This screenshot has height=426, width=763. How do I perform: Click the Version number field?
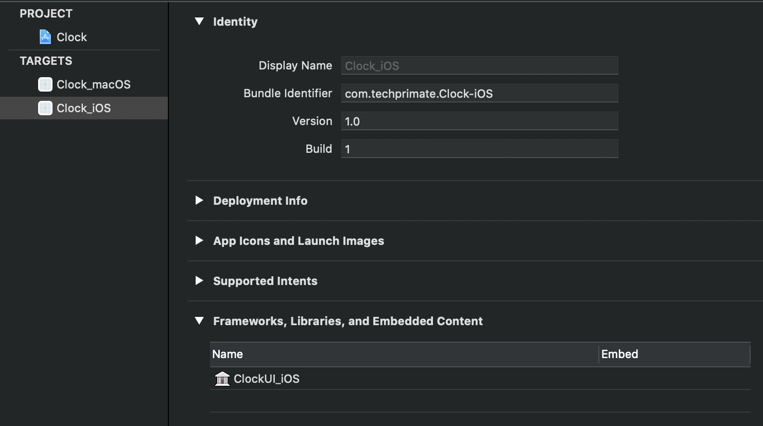[479, 121]
